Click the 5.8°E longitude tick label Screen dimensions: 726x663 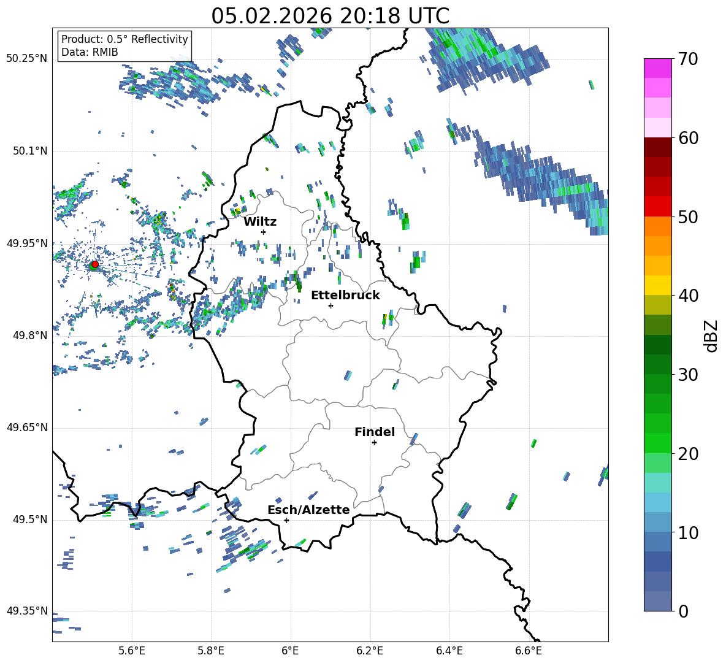tap(211, 651)
